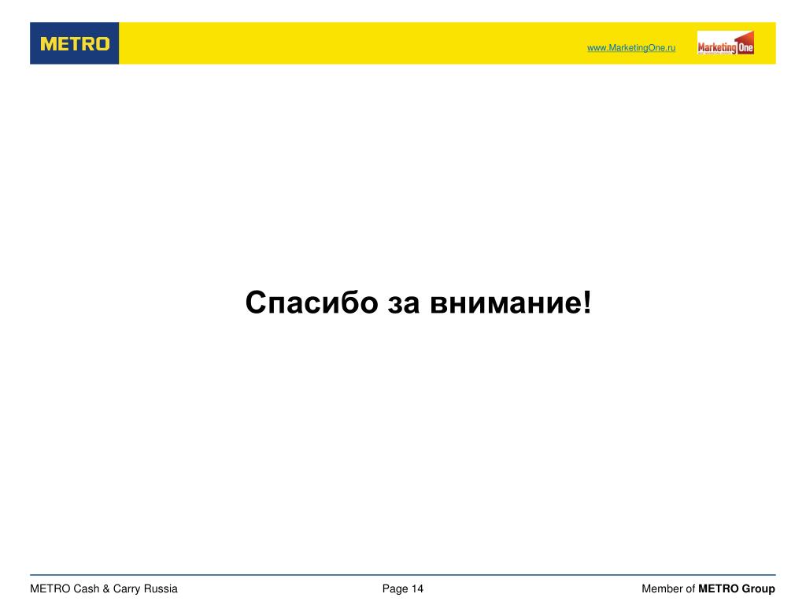
Task: Click 'Member of METRO Group' footer text
Action: [x=708, y=588]
